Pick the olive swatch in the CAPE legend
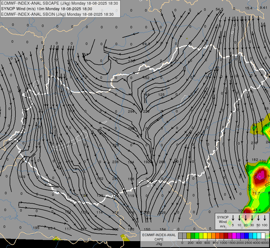 pyautogui.click(x=189, y=236)
